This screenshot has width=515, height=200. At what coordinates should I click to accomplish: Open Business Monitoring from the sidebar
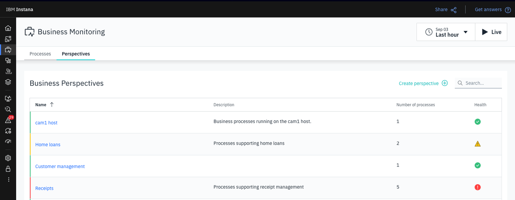click(8, 50)
